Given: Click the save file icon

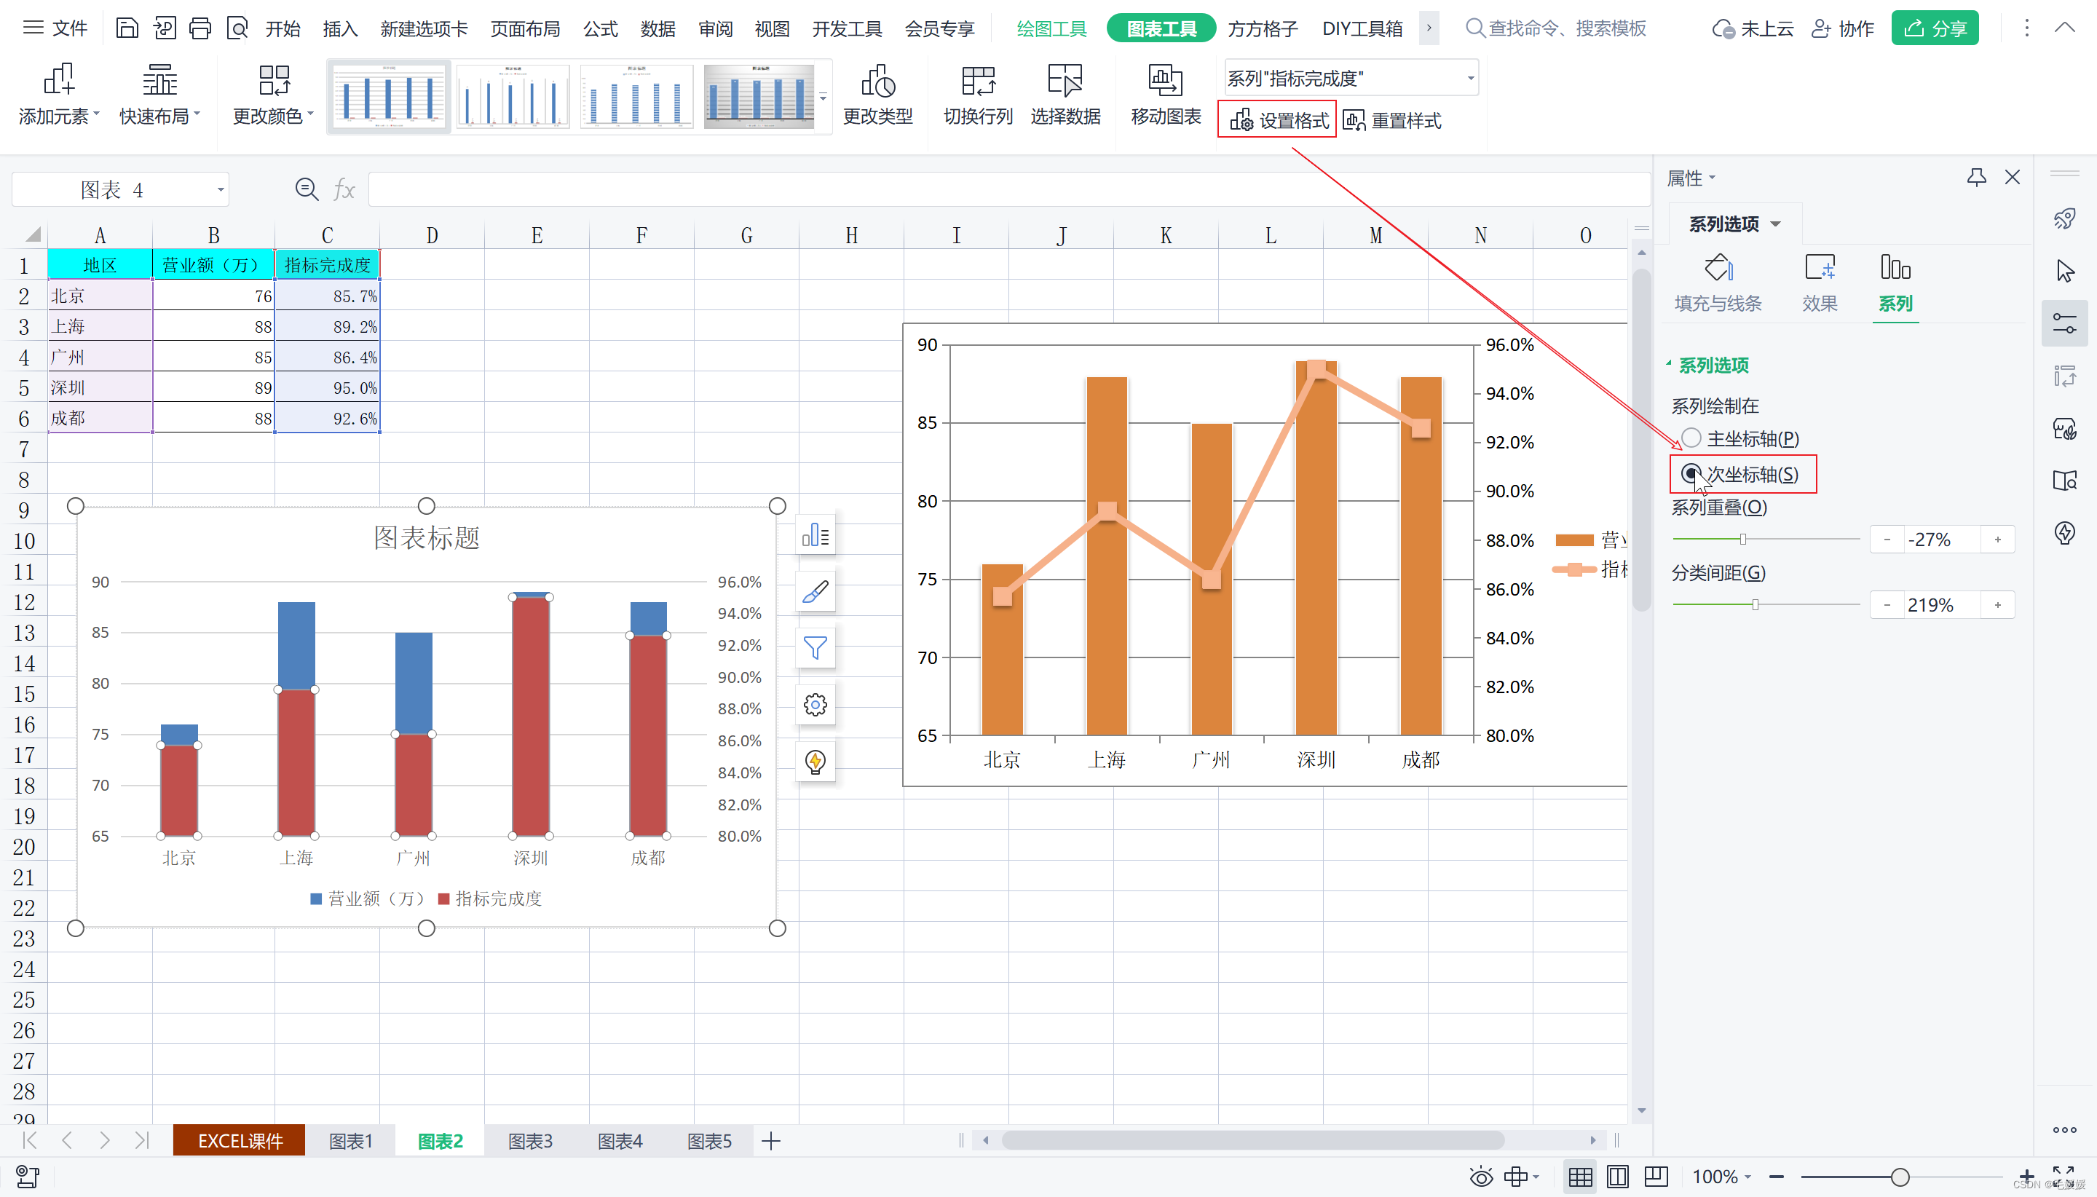Looking at the screenshot, I should coord(127,28).
